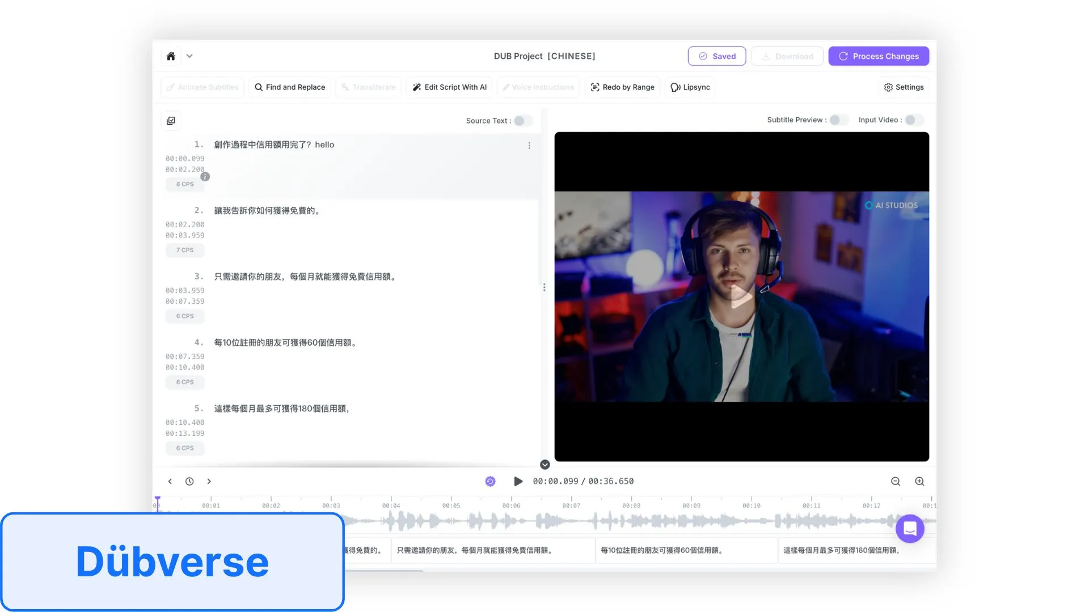The height and width of the screenshot is (612, 1089).
Task: Click the info icon on segment 1
Action: pos(205,177)
